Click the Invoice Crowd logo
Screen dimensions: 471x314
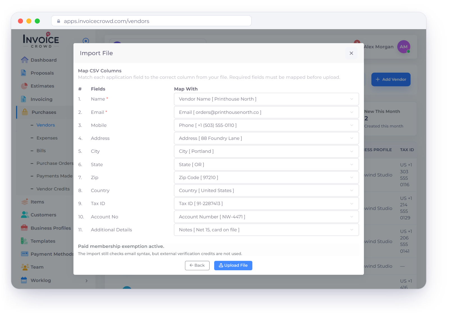coord(41,40)
